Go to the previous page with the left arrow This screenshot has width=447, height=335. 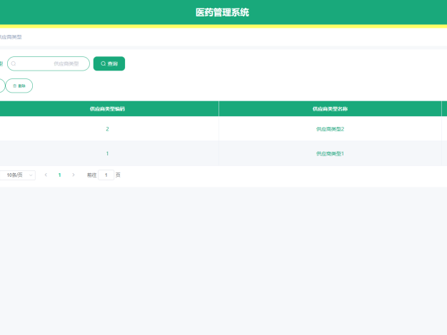46,175
